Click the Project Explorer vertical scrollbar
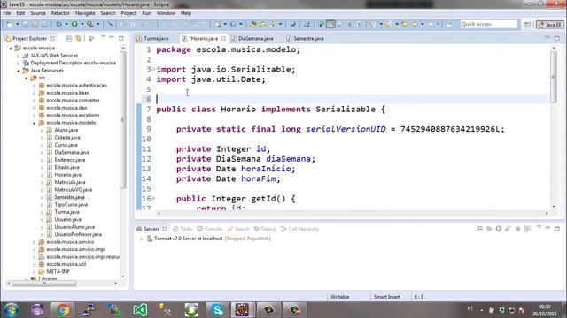567x318 pixels. click(123, 120)
